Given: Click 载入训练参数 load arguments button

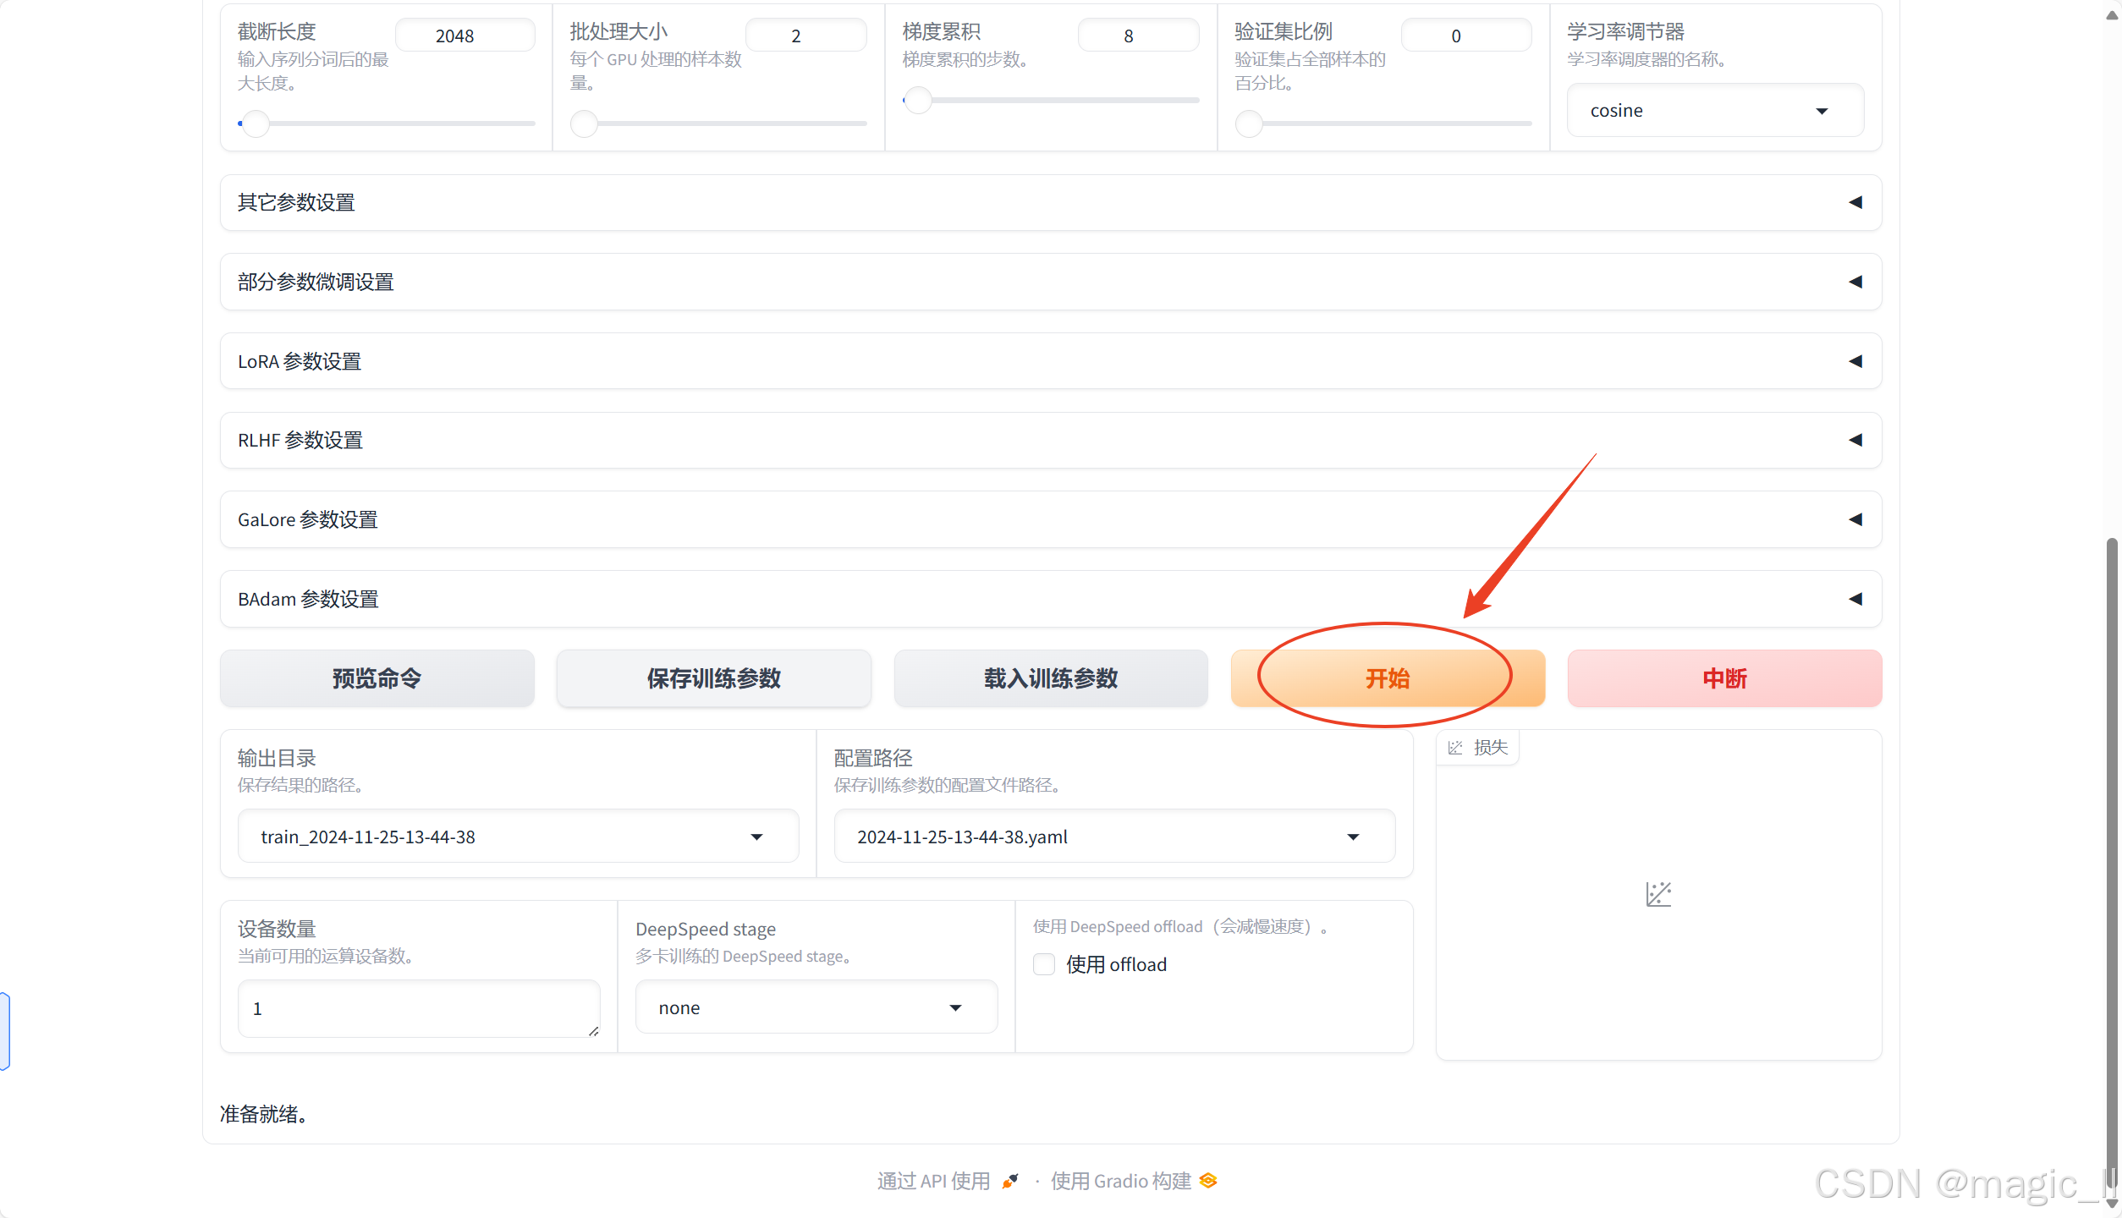Looking at the screenshot, I should (x=1051, y=678).
